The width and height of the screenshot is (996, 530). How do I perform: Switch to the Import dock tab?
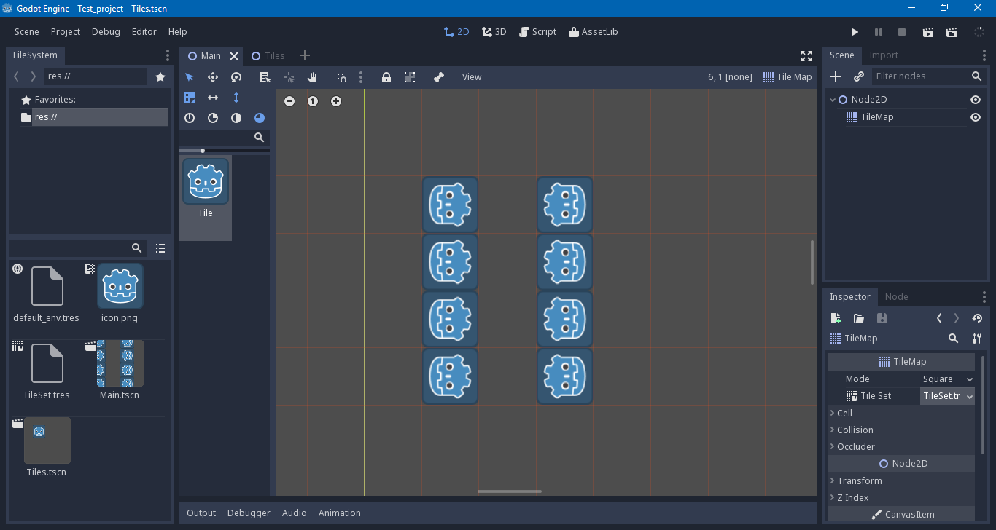pos(884,55)
